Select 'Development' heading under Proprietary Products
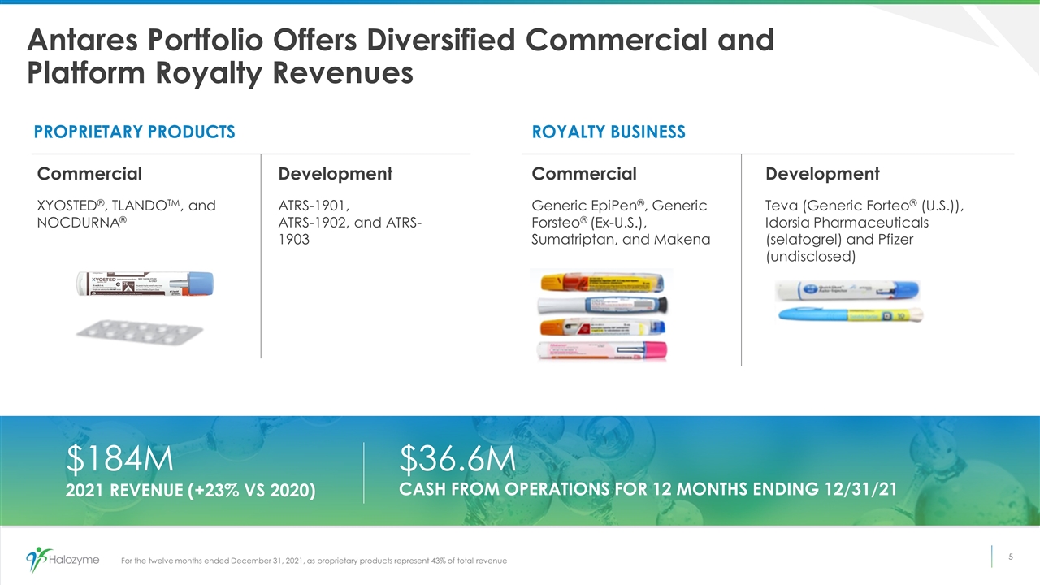This screenshot has width=1040, height=585. [x=336, y=174]
